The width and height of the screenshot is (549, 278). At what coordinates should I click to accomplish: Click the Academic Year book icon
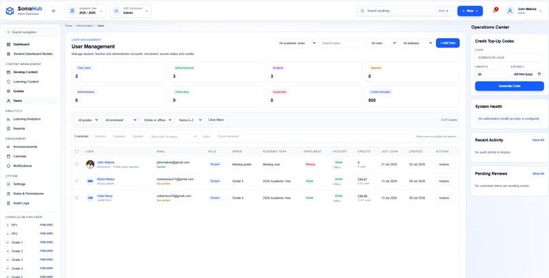point(72,11)
